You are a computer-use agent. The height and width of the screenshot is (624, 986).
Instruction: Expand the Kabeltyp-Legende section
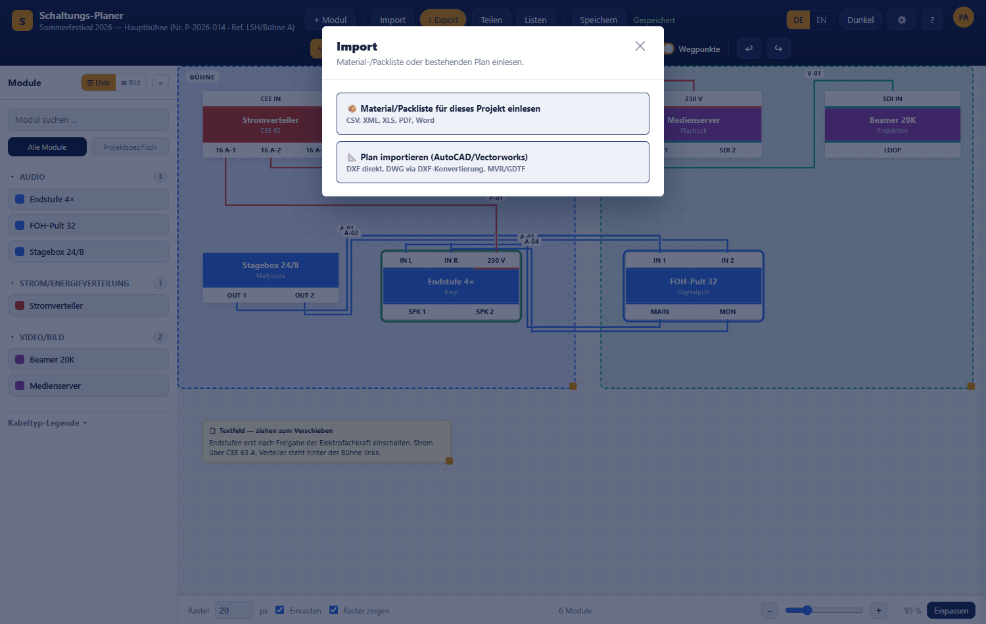47,423
